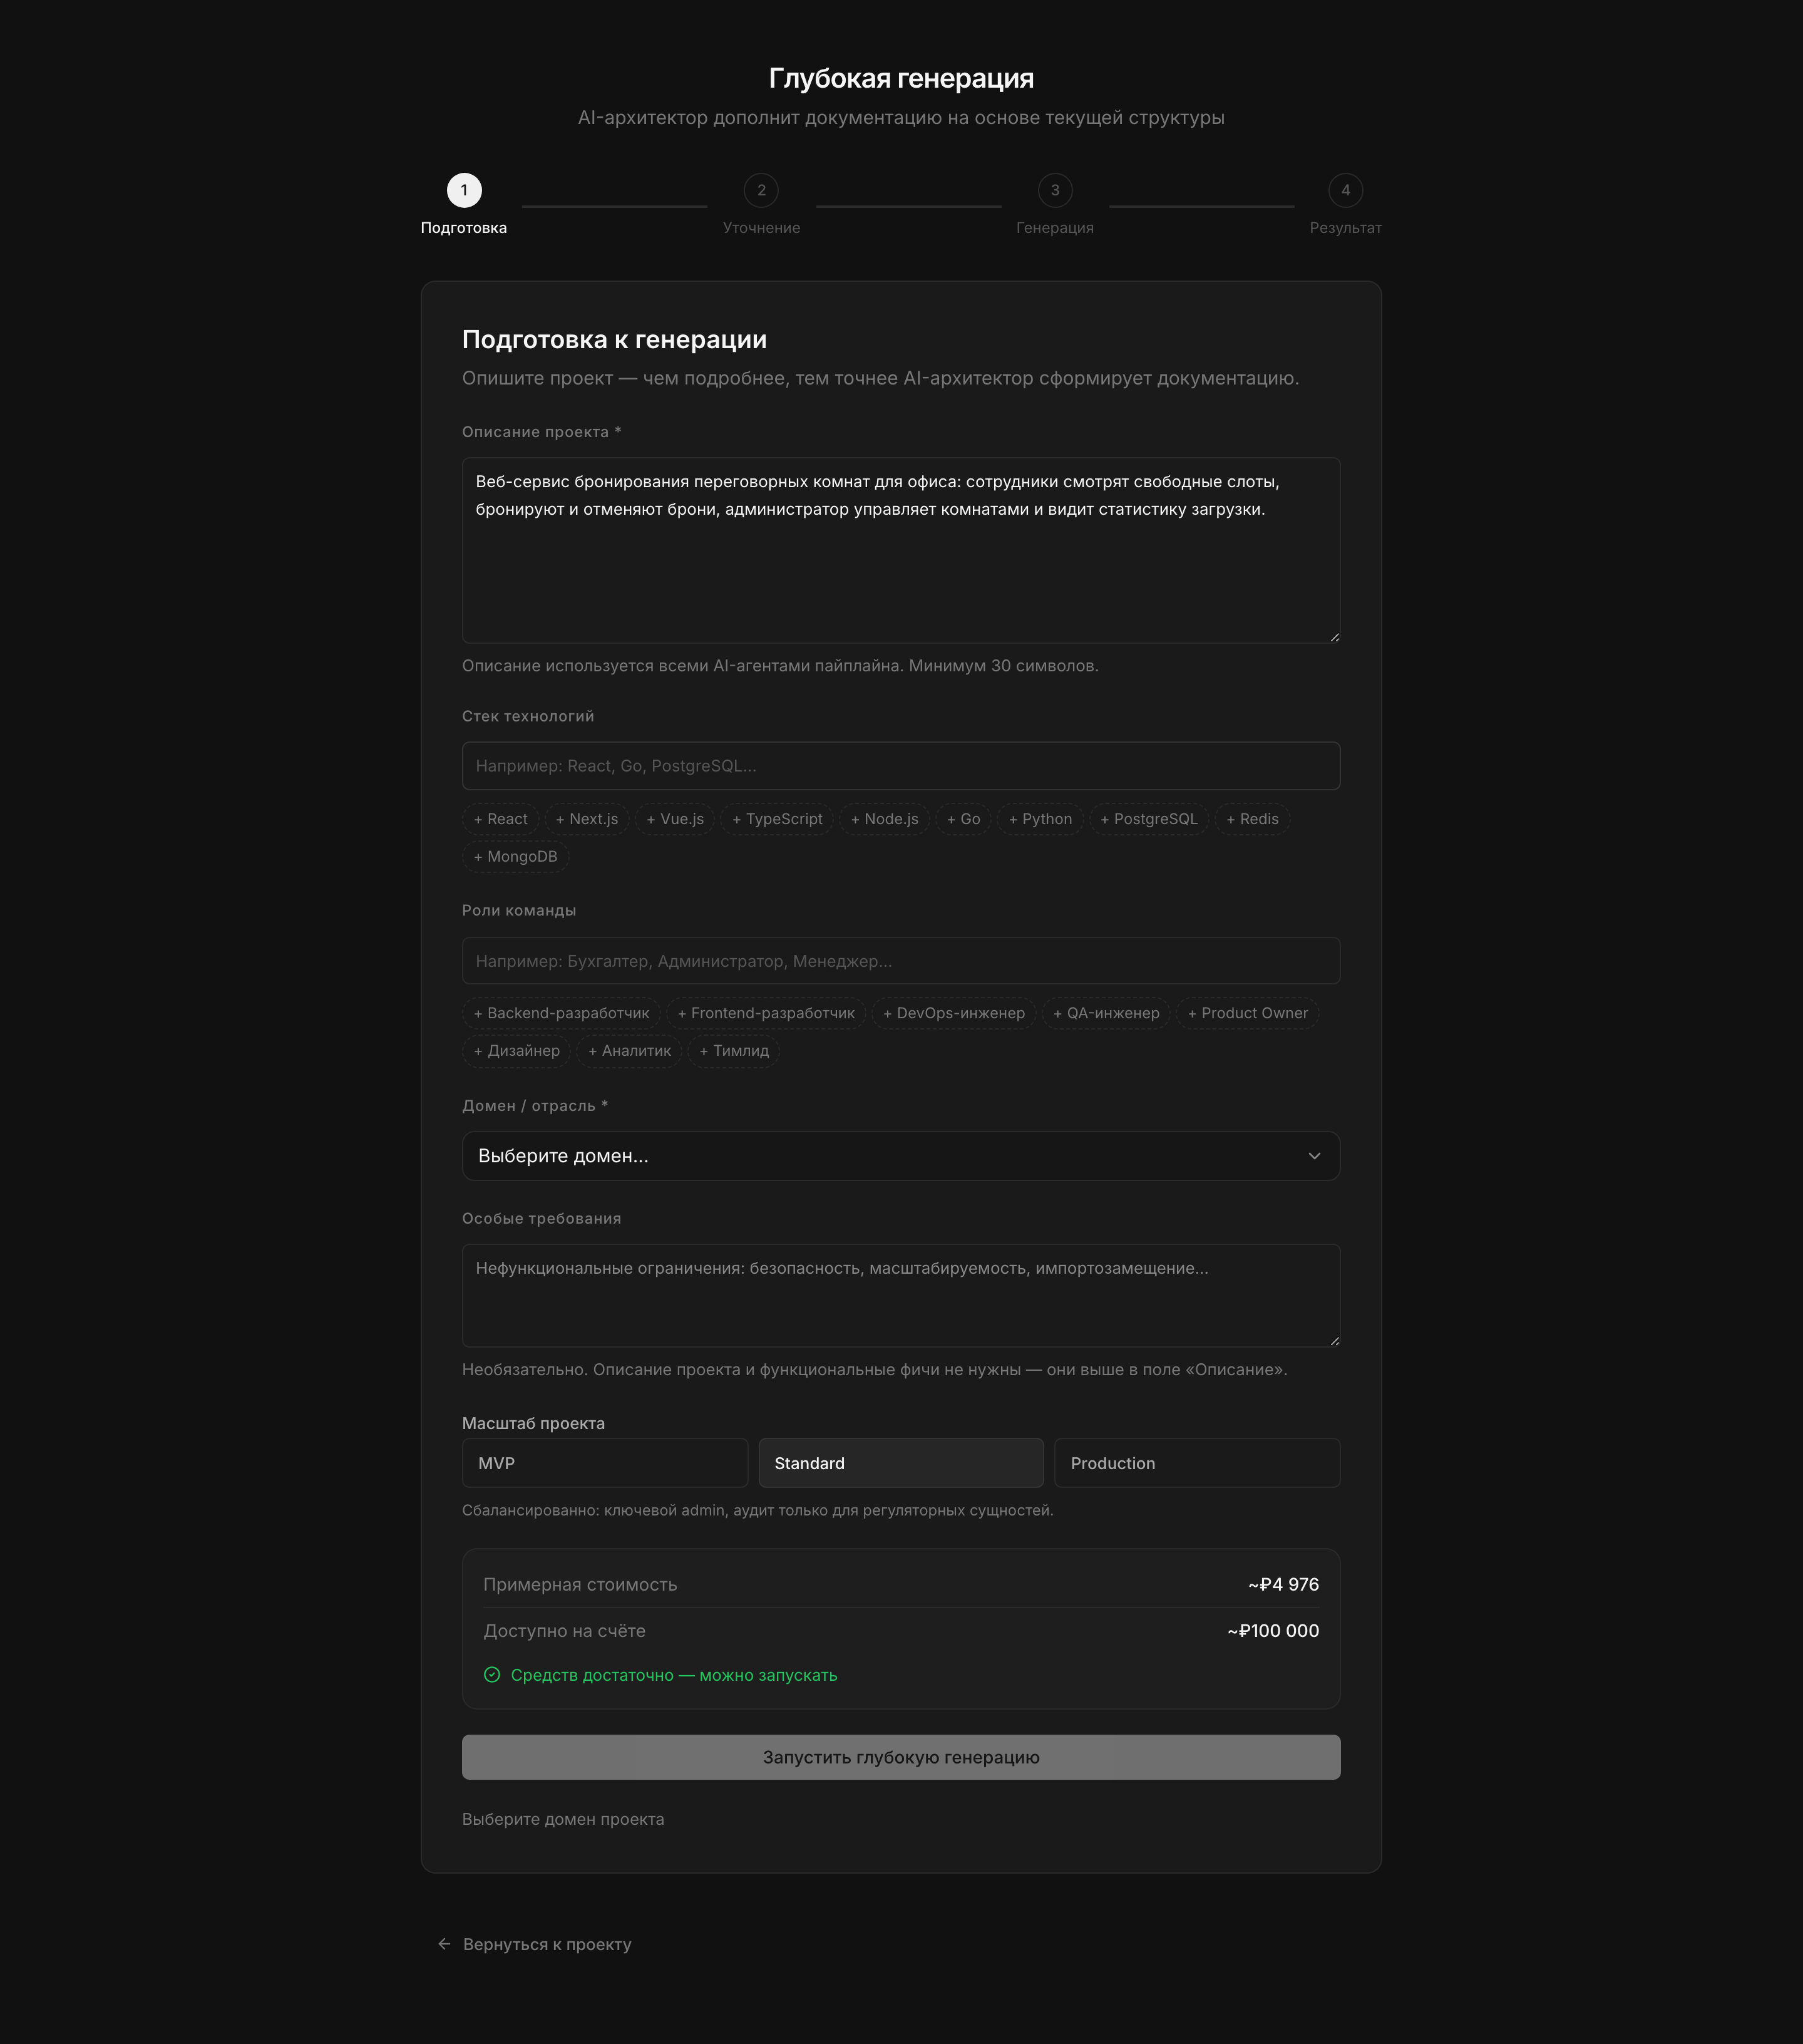This screenshot has width=1803, height=2044.
Task: Click the green checkmark icon beside Средств достаточно
Action: (x=491, y=1675)
